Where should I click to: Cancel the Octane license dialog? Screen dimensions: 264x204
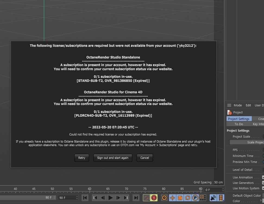pos(144,158)
